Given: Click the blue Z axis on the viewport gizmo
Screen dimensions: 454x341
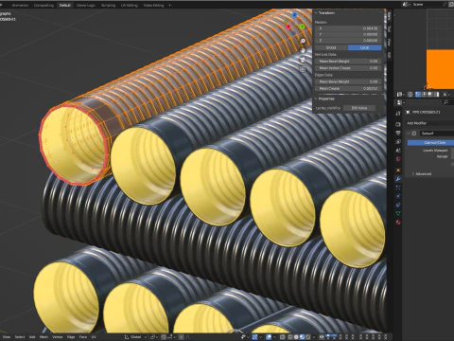Looking at the screenshot, I should click(x=295, y=15).
